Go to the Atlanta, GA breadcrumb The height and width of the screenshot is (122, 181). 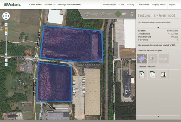click(51, 5)
